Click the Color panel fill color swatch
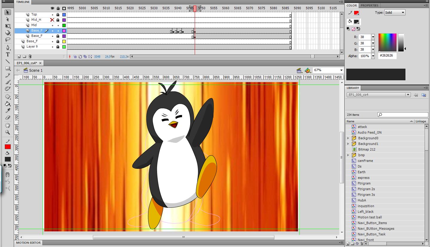 [356, 22]
